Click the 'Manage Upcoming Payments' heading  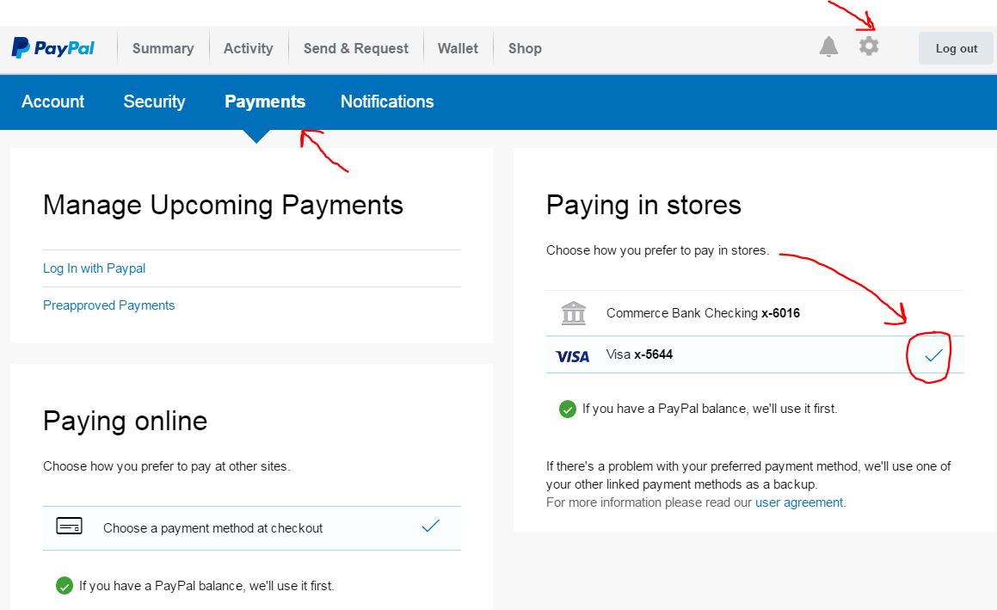[223, 206]
